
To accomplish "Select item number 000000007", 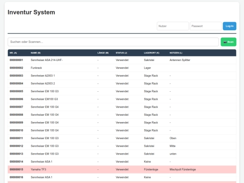I will pyautogui.click(x=16, y=107).
